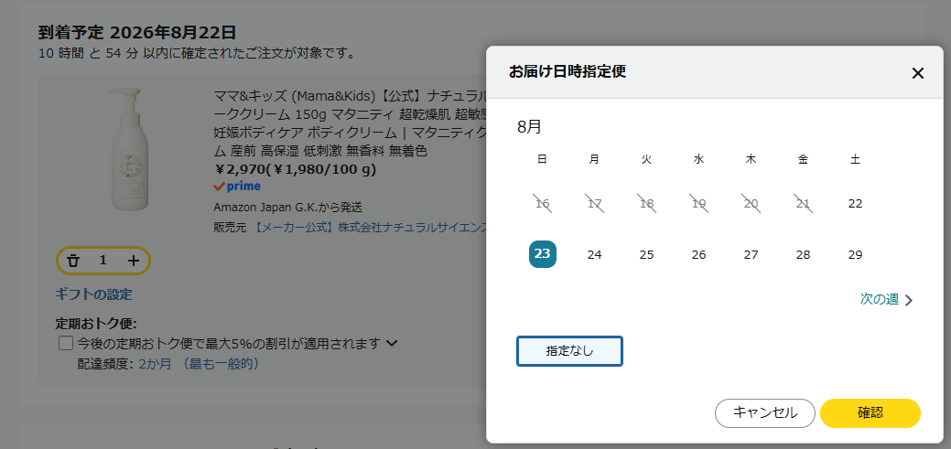Image resolution: width=951 pixels, height=449 pixels.
Task: Click the product title ママ&キッズ text
Action: tap(351, 123)
